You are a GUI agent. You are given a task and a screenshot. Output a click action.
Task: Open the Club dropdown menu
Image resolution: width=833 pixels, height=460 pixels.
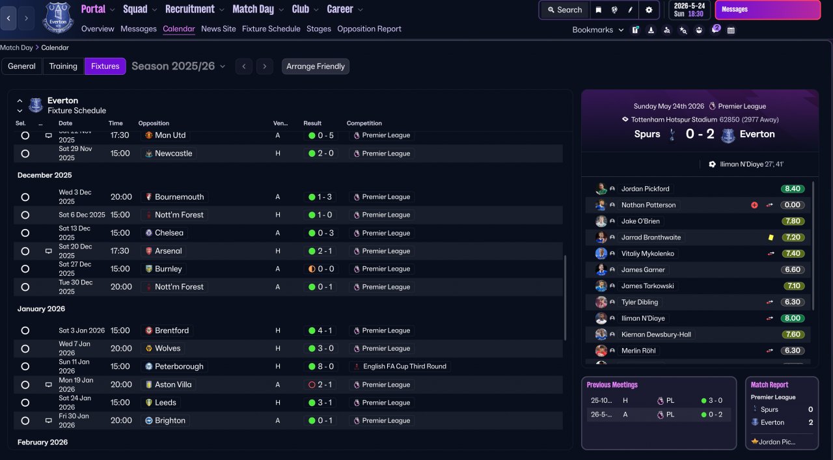coord(306,9)
